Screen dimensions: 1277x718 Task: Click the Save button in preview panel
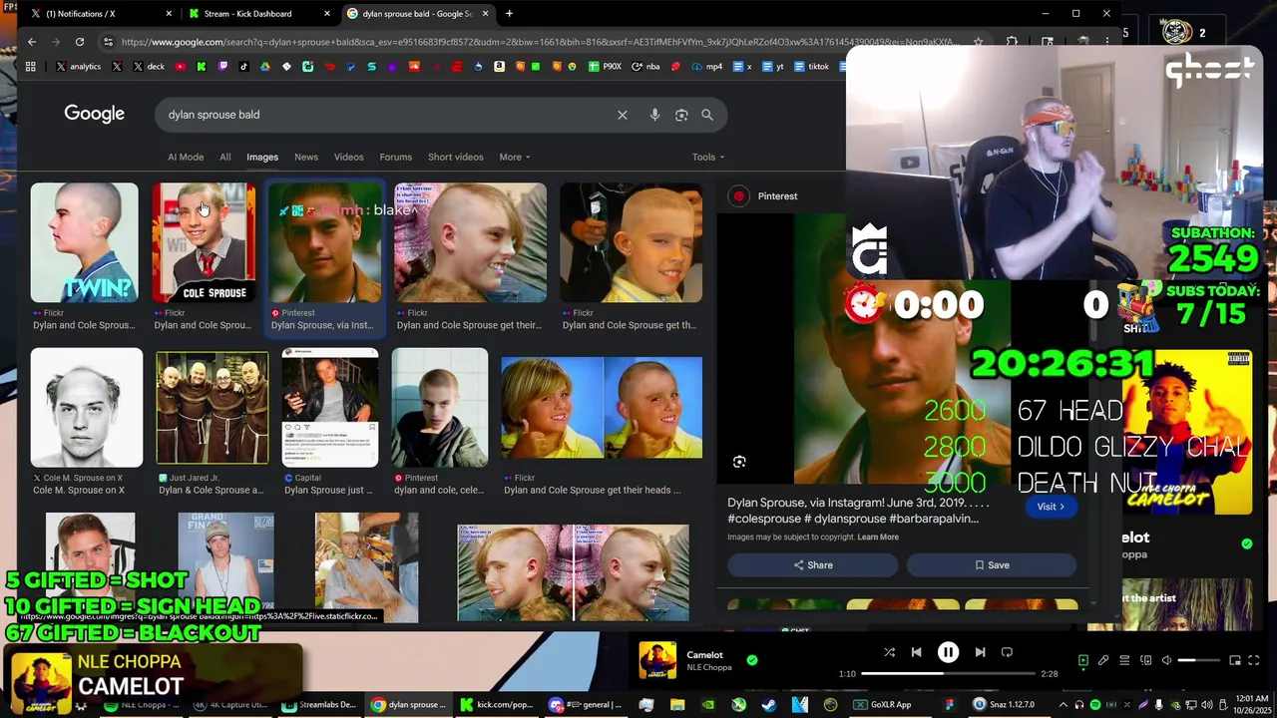click(992, 565)
